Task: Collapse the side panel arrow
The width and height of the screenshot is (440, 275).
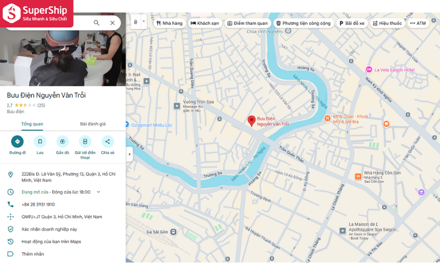Action: 129,154
